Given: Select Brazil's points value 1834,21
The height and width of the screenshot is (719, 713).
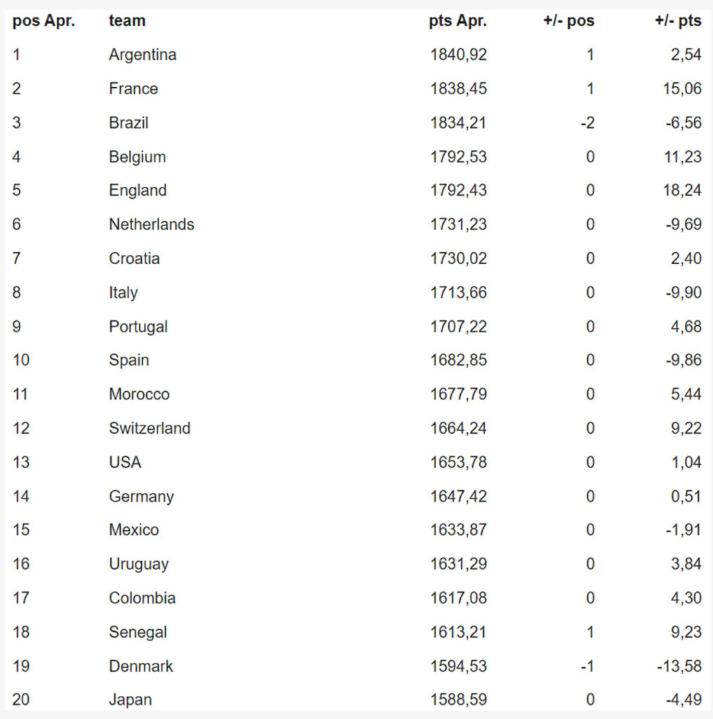Looking at the screenshot, I should coord(458,123).
